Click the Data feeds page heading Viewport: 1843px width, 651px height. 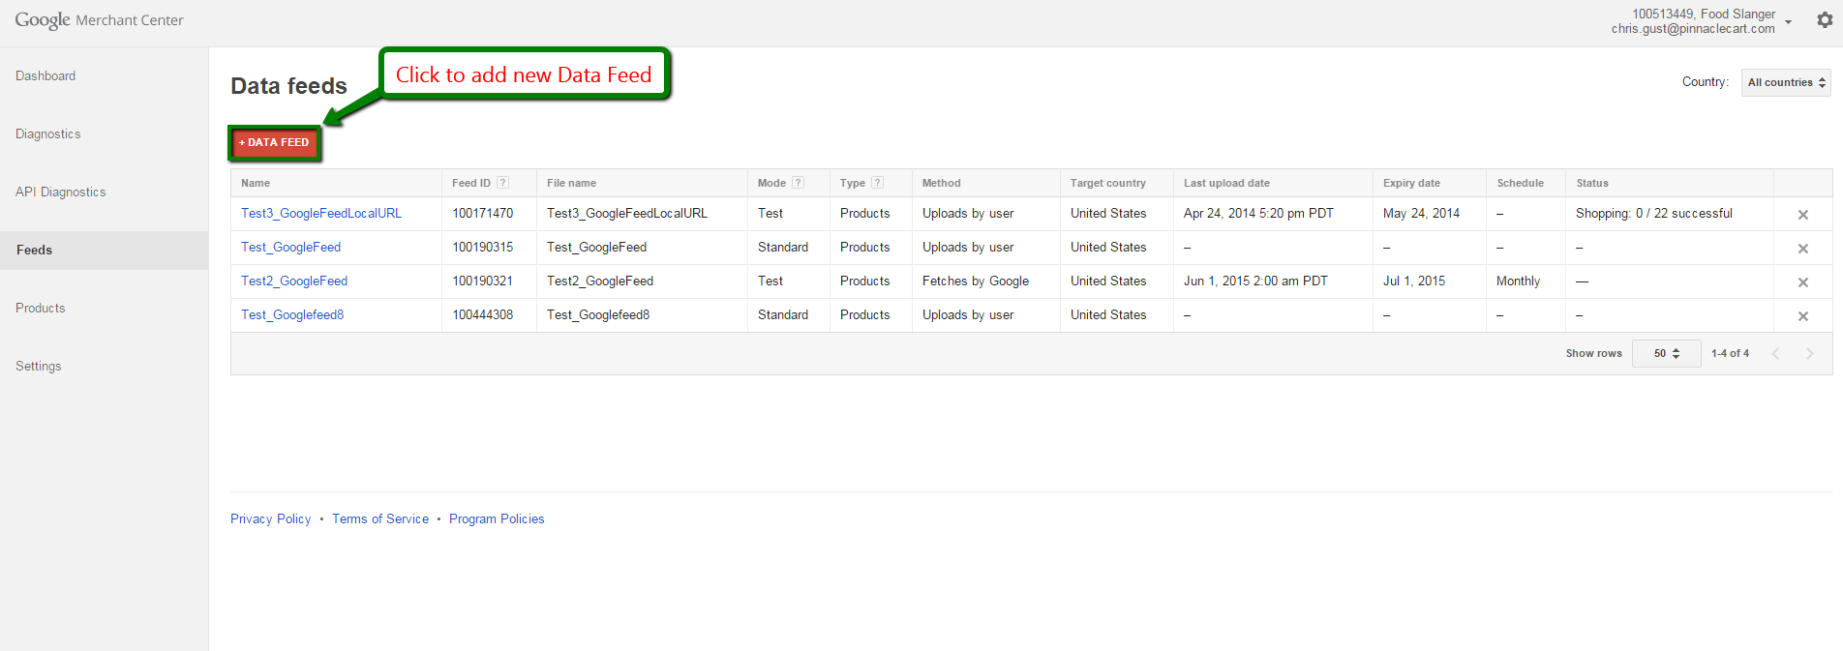(288, 86)
